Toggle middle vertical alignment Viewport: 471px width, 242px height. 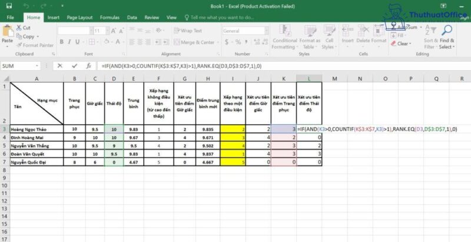(140, 31)
